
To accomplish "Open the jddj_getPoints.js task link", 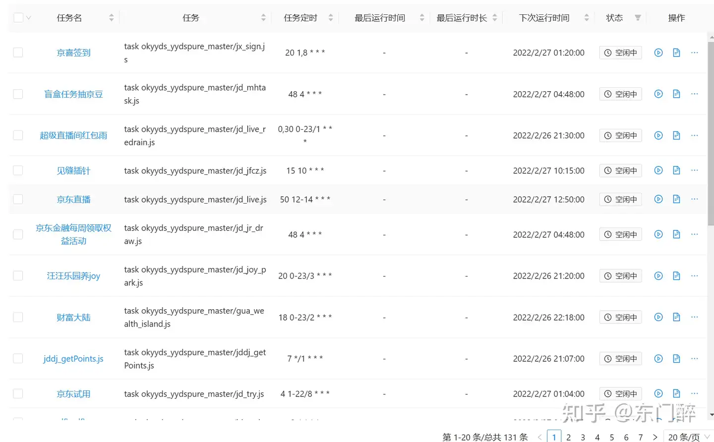I will (73, 358).
